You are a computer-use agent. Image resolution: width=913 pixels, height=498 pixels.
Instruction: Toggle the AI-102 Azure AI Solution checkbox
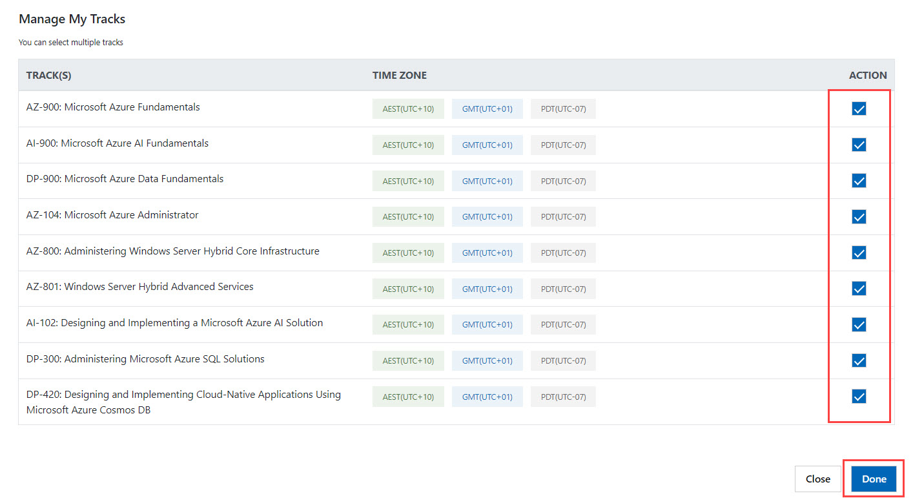859,324
